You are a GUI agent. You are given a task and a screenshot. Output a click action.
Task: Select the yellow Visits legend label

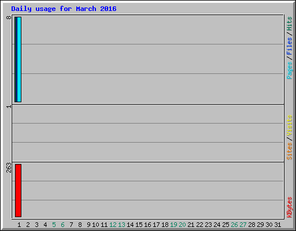pos(289,125)
